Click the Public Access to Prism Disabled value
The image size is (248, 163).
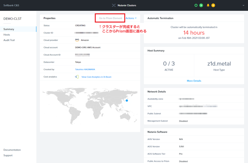click(183, 161)
